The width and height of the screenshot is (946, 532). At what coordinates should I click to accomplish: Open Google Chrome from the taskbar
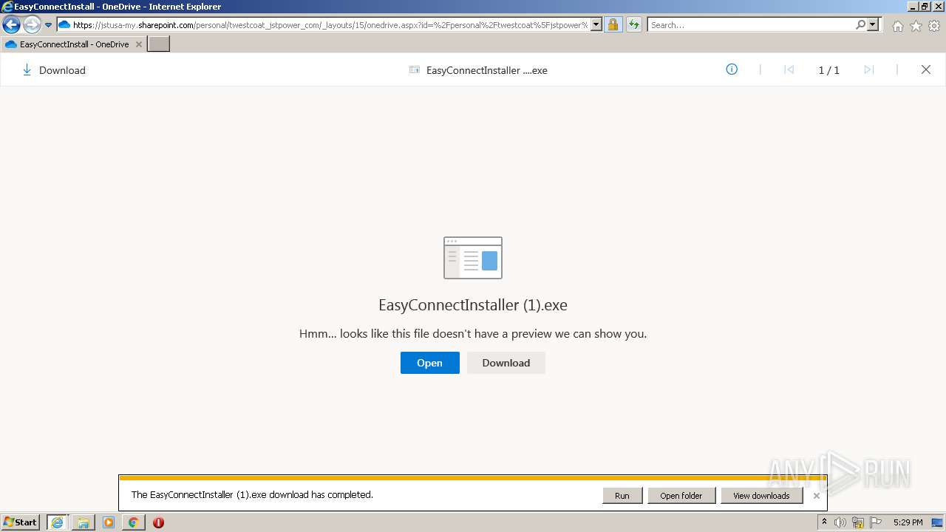133,522
